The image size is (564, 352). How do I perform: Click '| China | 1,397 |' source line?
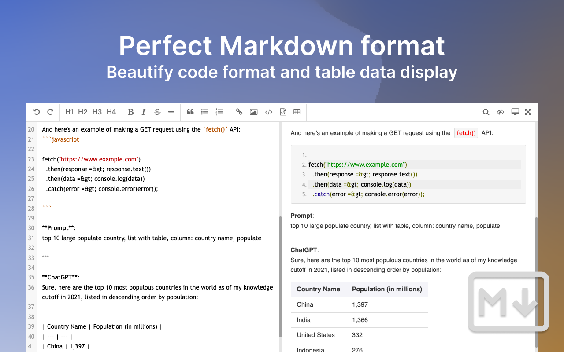[66, 346]
